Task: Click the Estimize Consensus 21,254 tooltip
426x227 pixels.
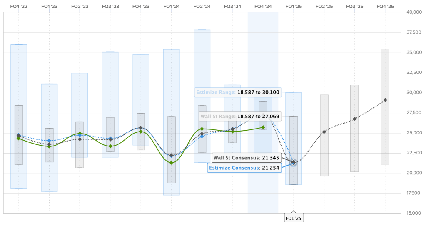Action: (x=244, y=167)
